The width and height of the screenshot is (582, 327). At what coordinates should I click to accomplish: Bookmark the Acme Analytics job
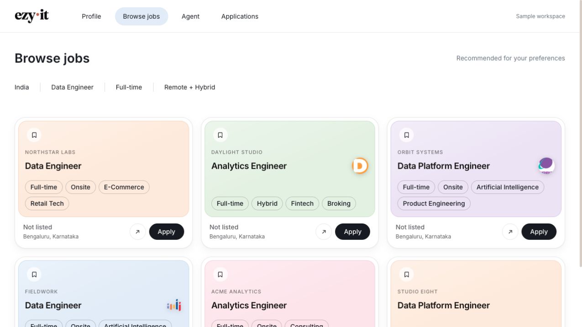click(220, 275)
